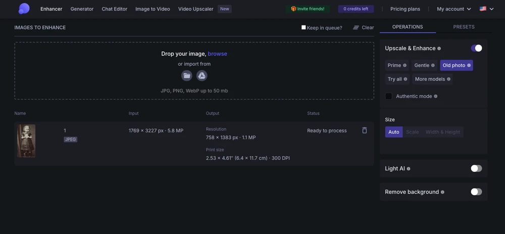Import from Google Drive icon
Viewport: 505px width, 234px height.
pos(202,76)
